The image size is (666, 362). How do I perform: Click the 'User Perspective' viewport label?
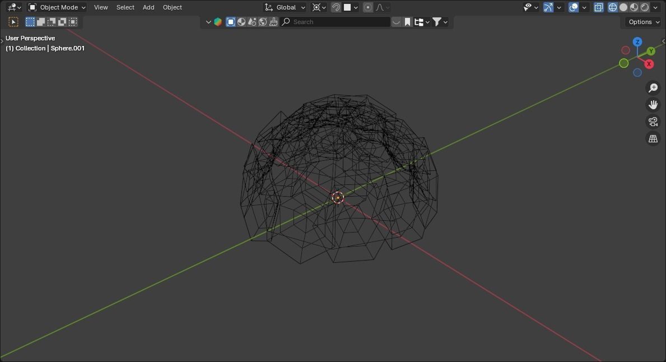click(30, 38)
